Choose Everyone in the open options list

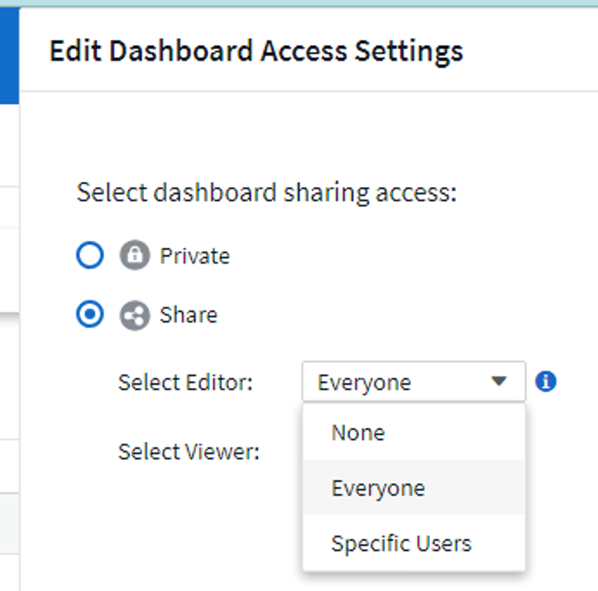[378, 488]
